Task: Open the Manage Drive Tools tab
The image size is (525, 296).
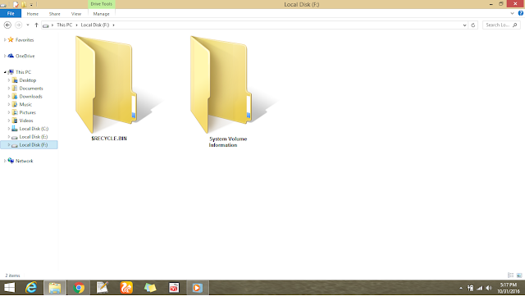Action: coord(102,14)
